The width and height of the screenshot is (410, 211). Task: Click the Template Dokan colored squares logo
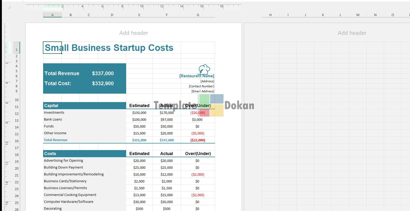click(x=211, y=105)
